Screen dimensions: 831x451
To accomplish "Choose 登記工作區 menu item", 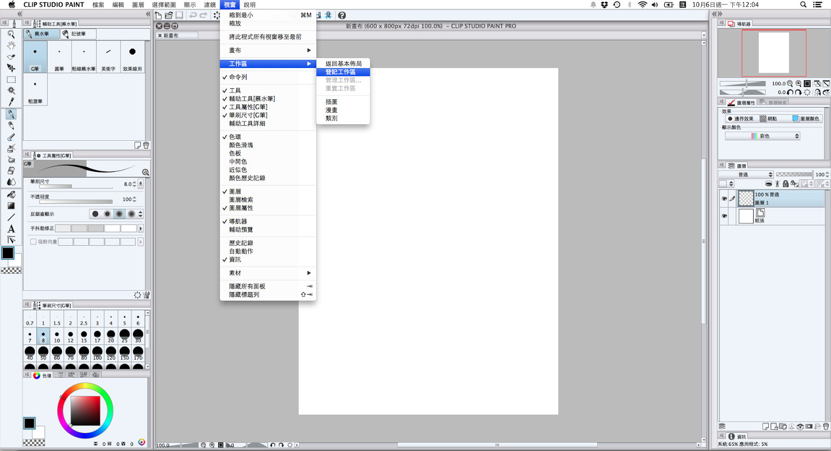I will click(x=343, y=72).
